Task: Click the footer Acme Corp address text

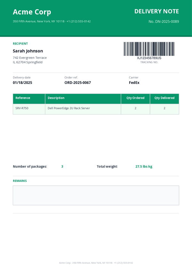Action: tap(96, 263)
